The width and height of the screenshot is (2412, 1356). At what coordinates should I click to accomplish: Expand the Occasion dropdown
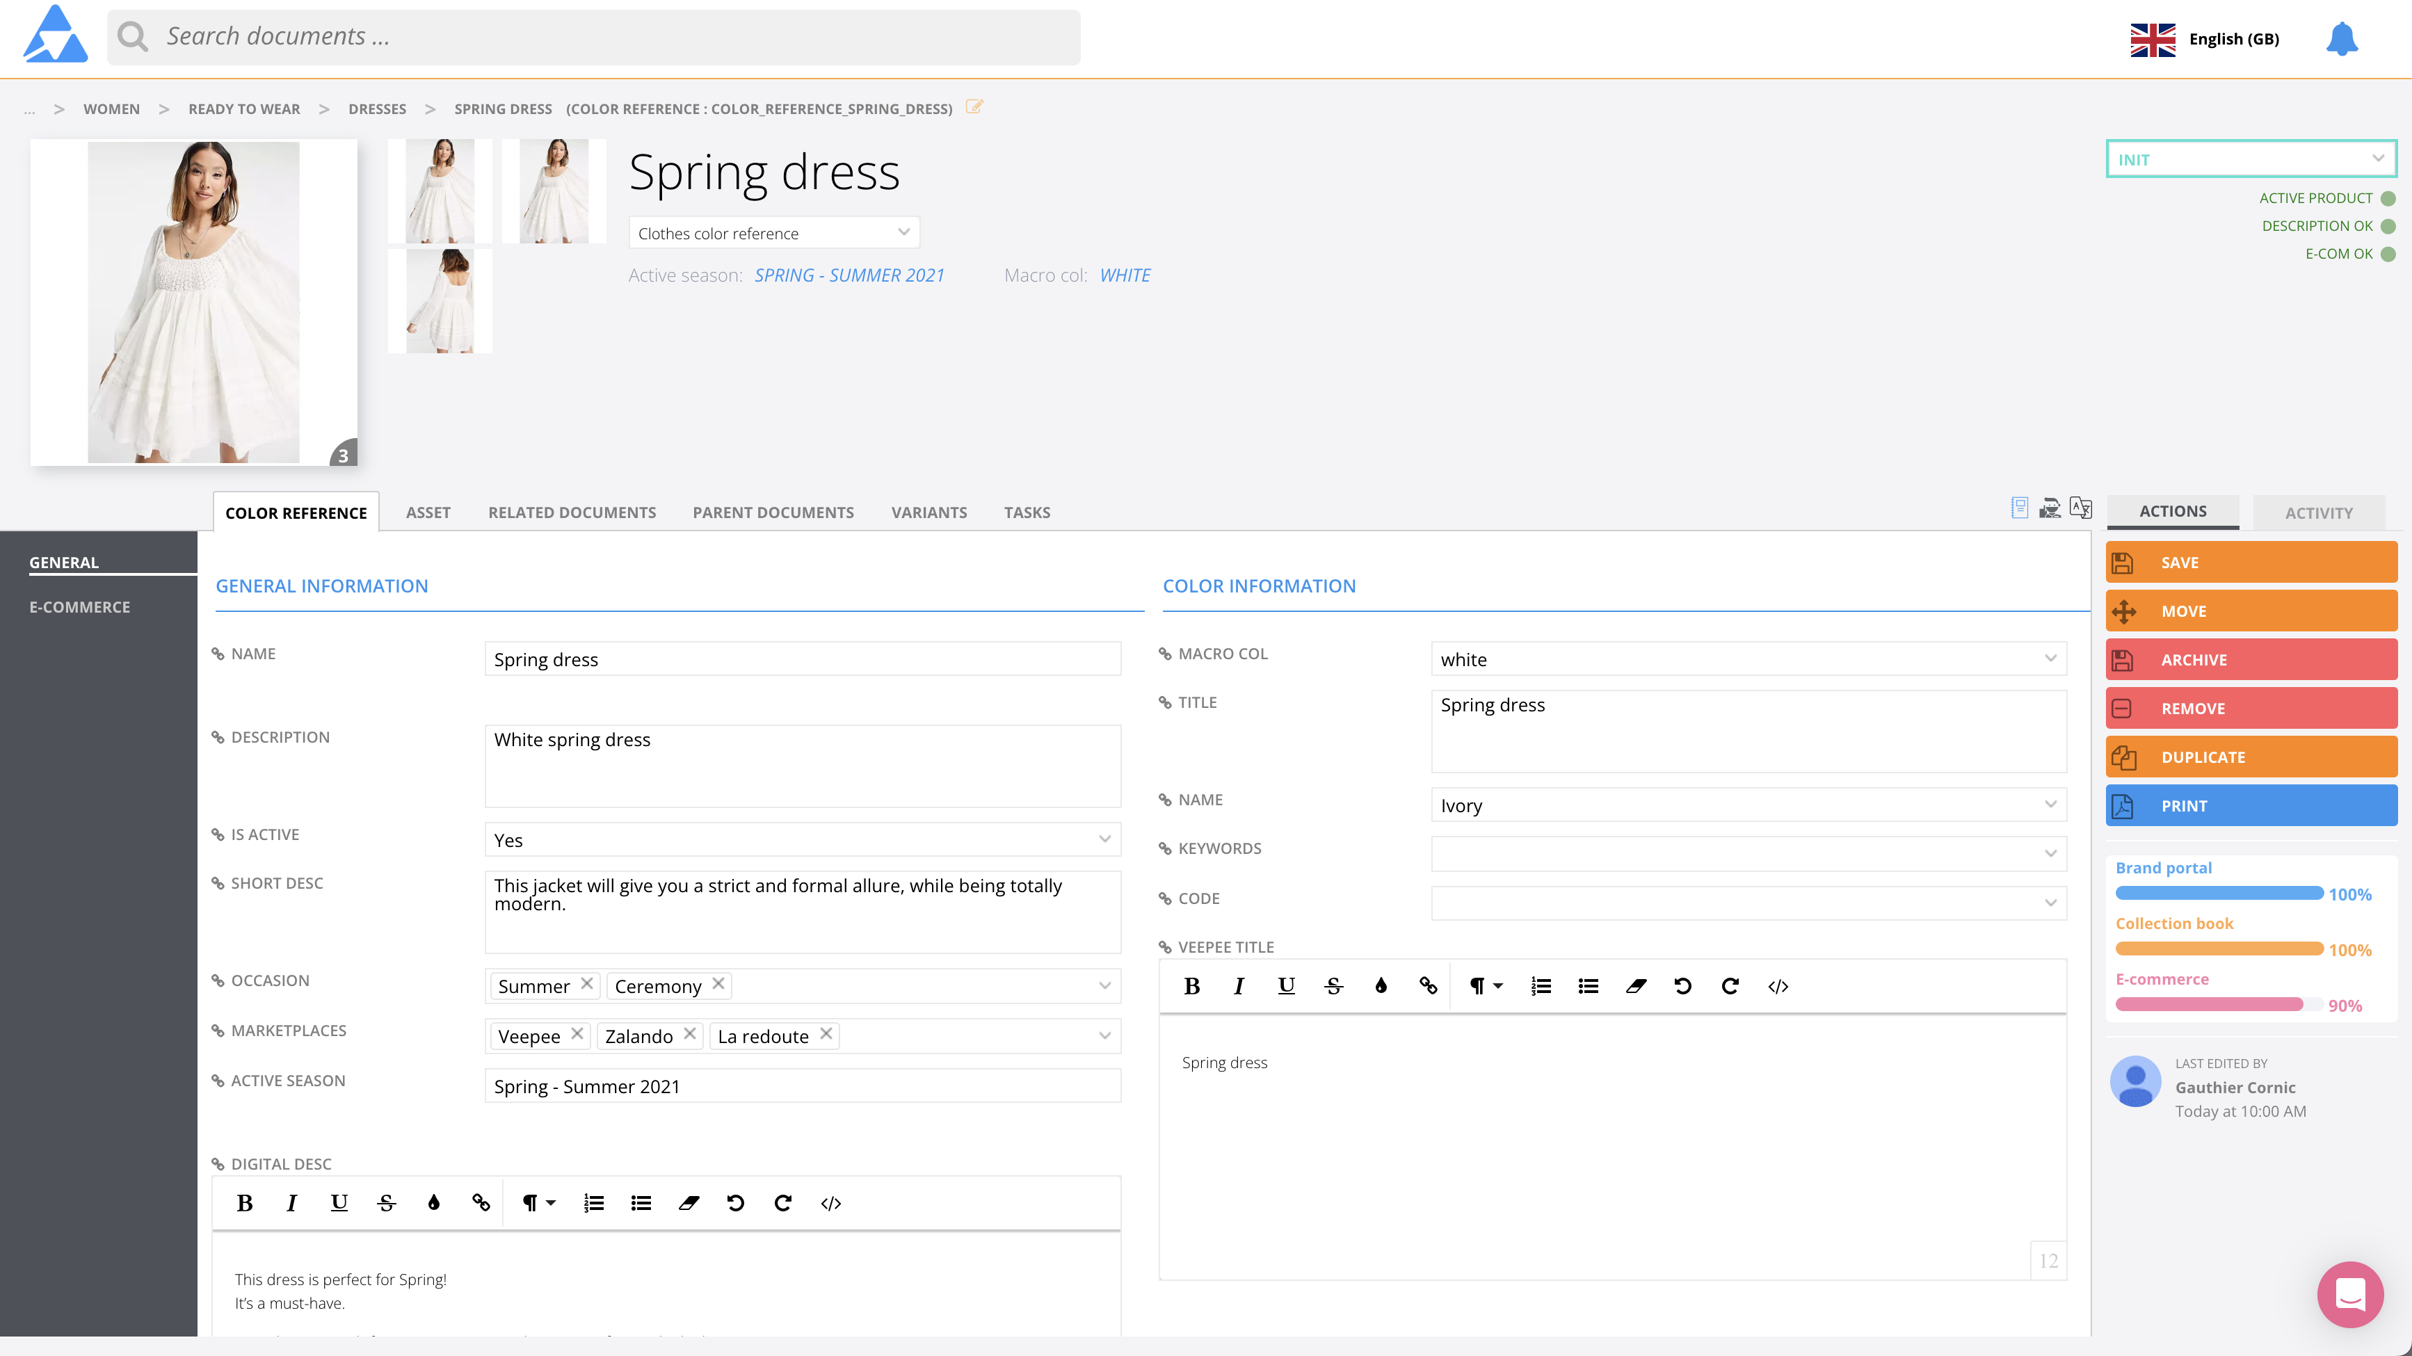[x=1105, y=985]
